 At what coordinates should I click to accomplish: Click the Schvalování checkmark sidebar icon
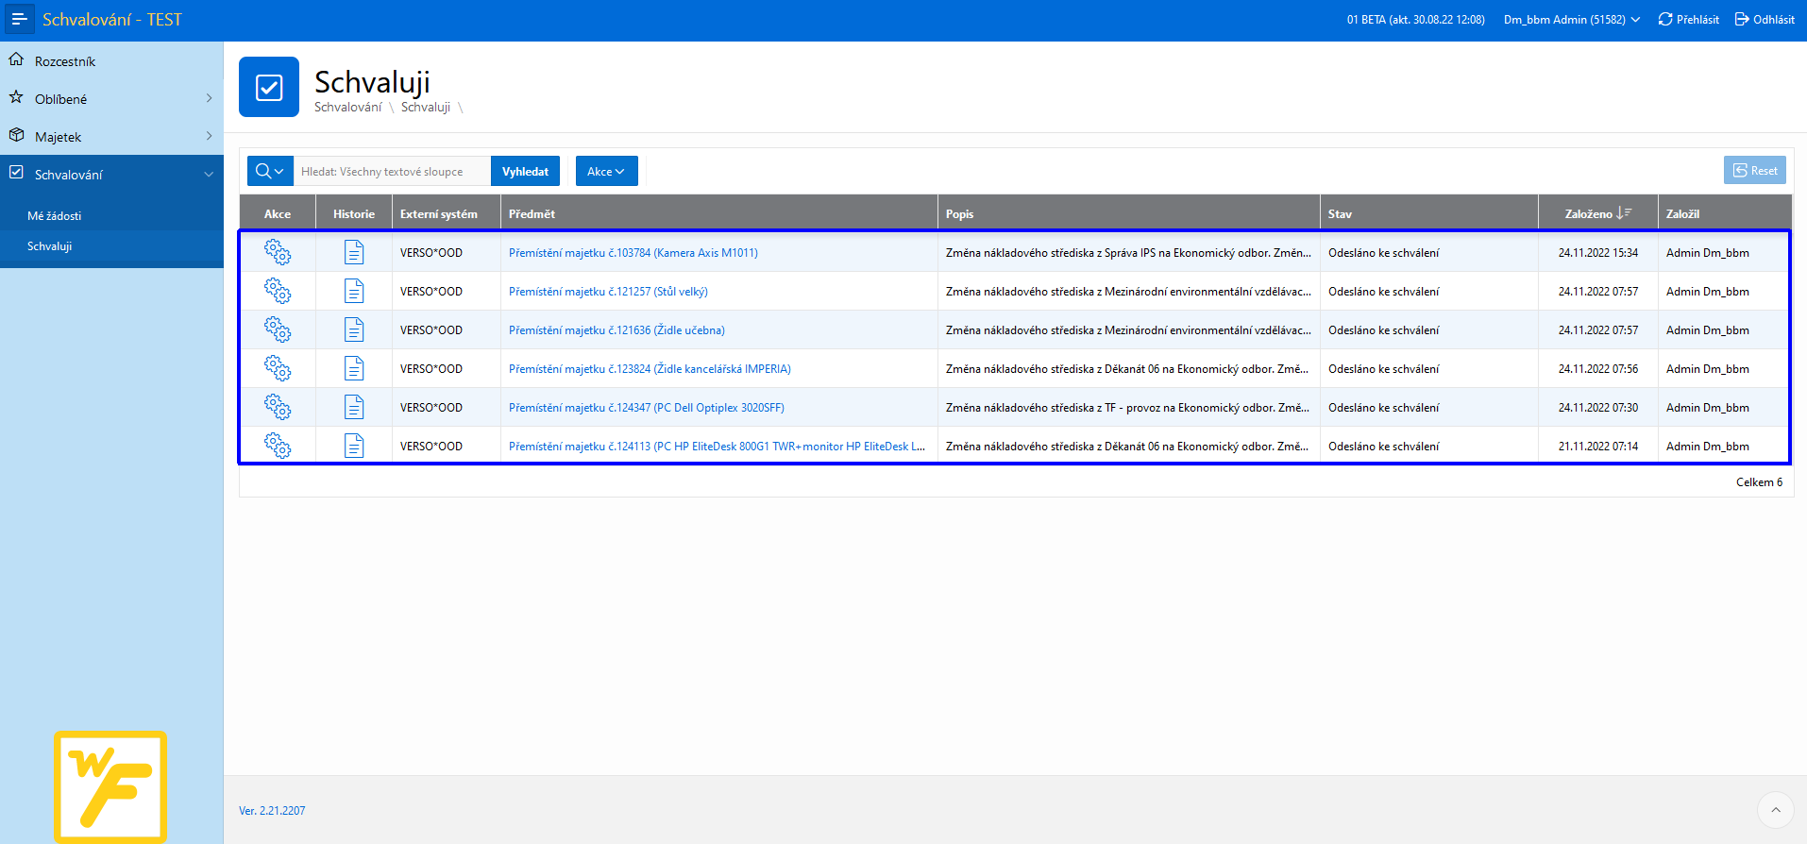tap(16, 173)
